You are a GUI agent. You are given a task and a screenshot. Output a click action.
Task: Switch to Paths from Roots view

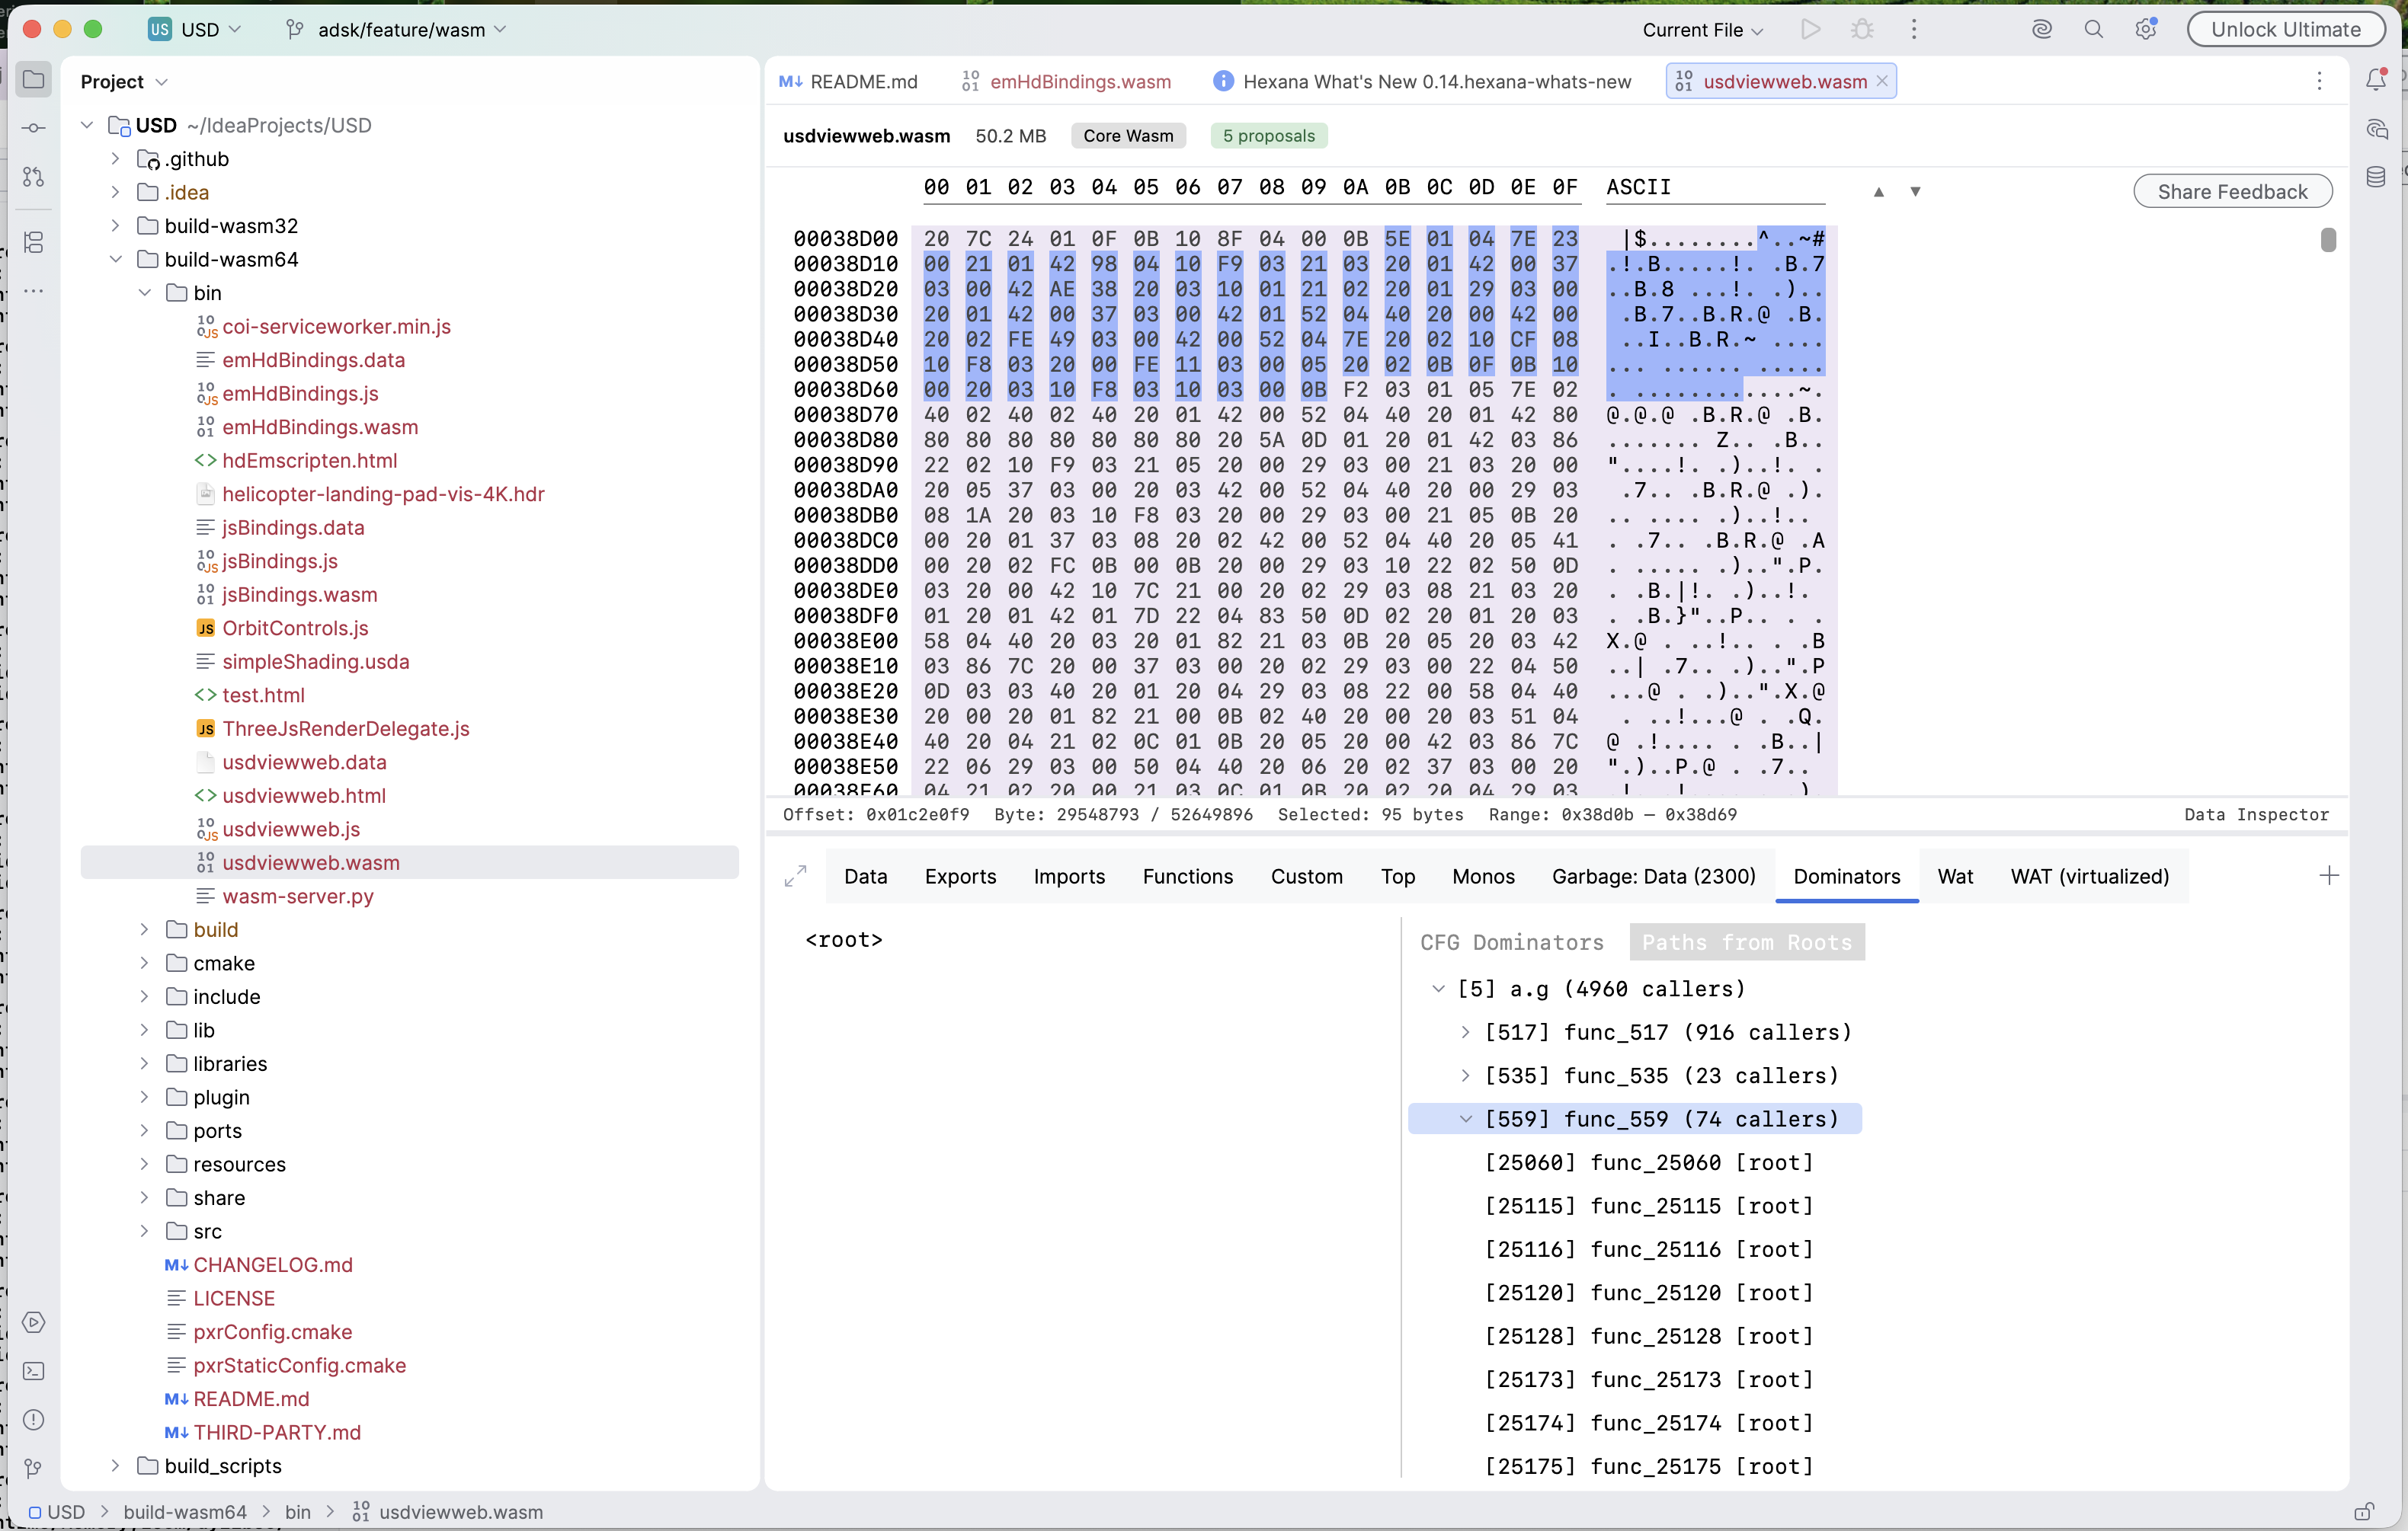pos(1747,942)
